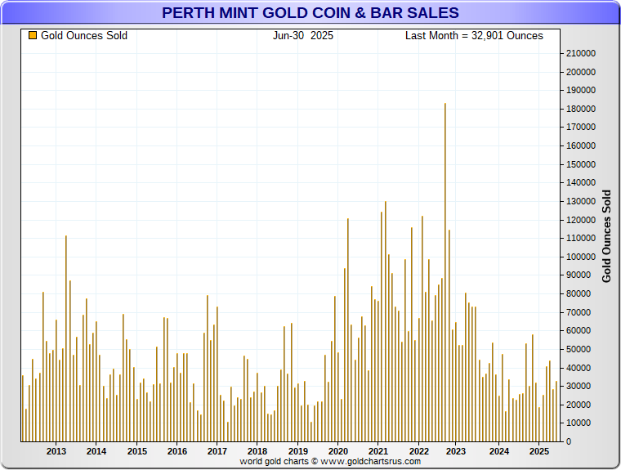621x470 pixels.
Task: Click the 2013 bar peaking near 111000
Action: click(66, 338)
